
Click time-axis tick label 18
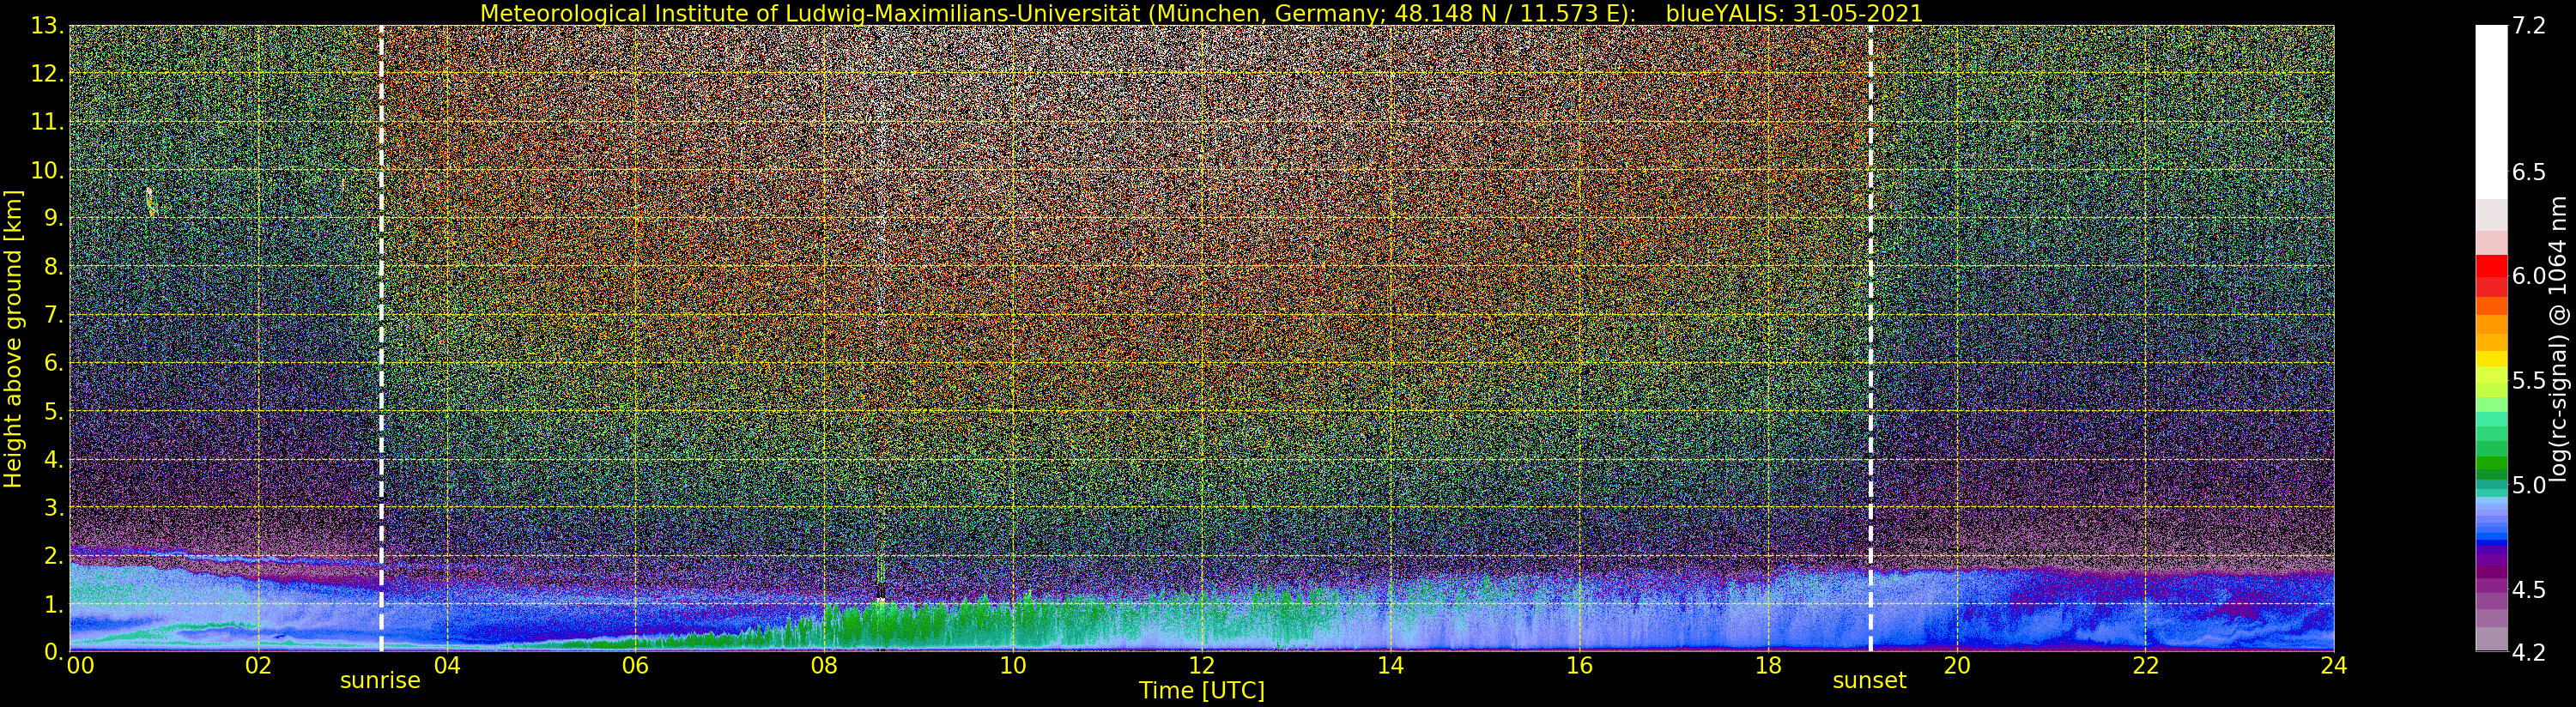(1767, 665)
